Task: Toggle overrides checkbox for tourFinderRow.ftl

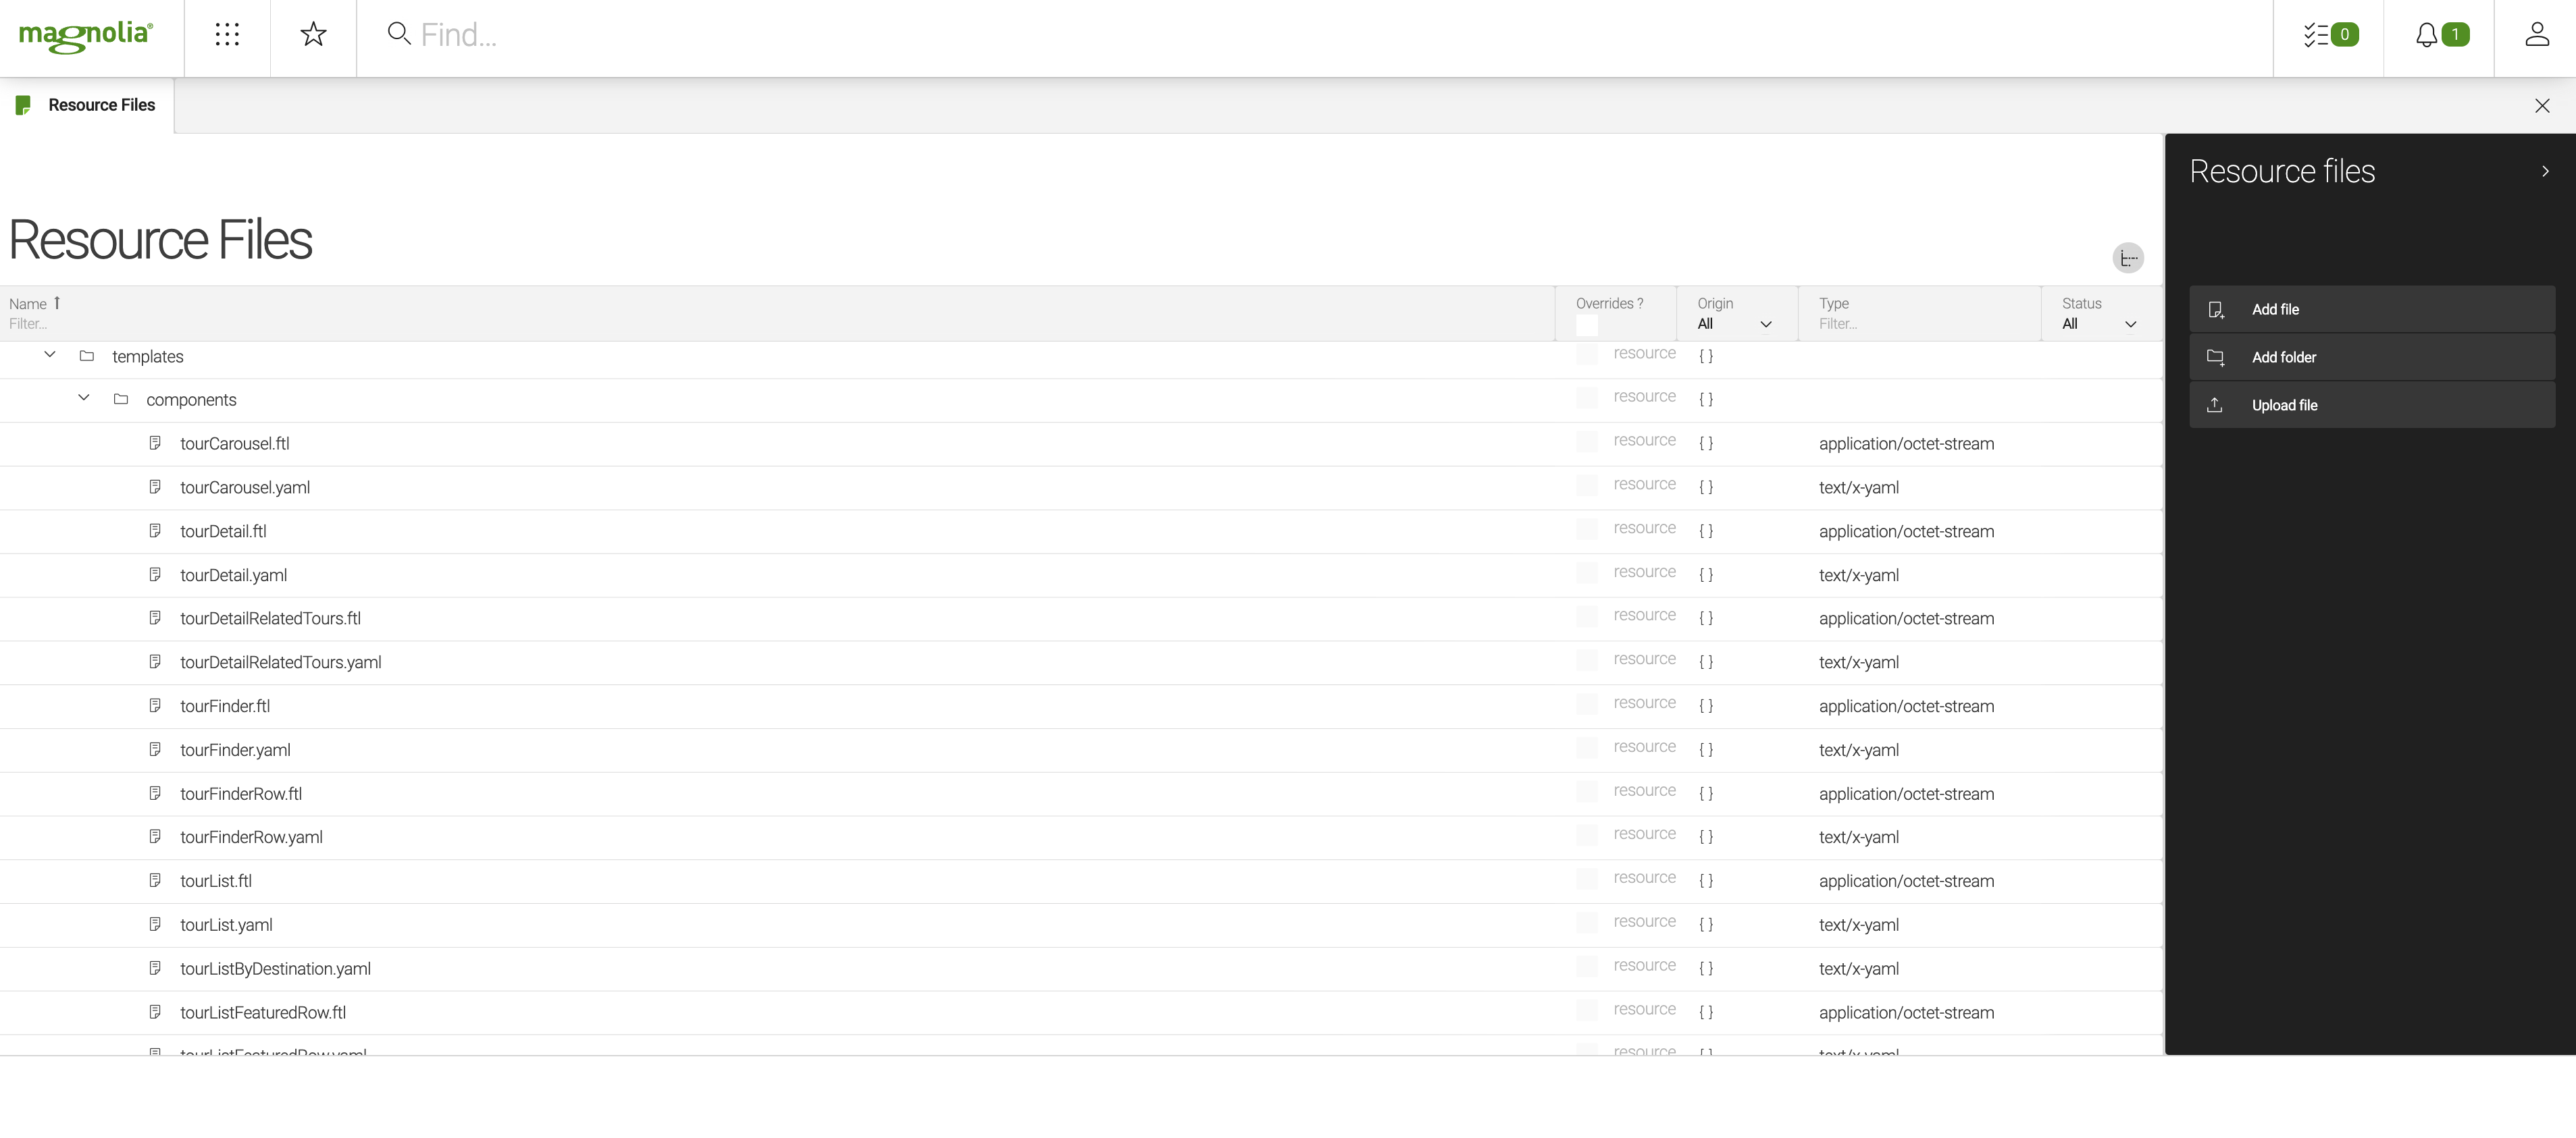Action: pyautogui.click(x=1587, y=792)
